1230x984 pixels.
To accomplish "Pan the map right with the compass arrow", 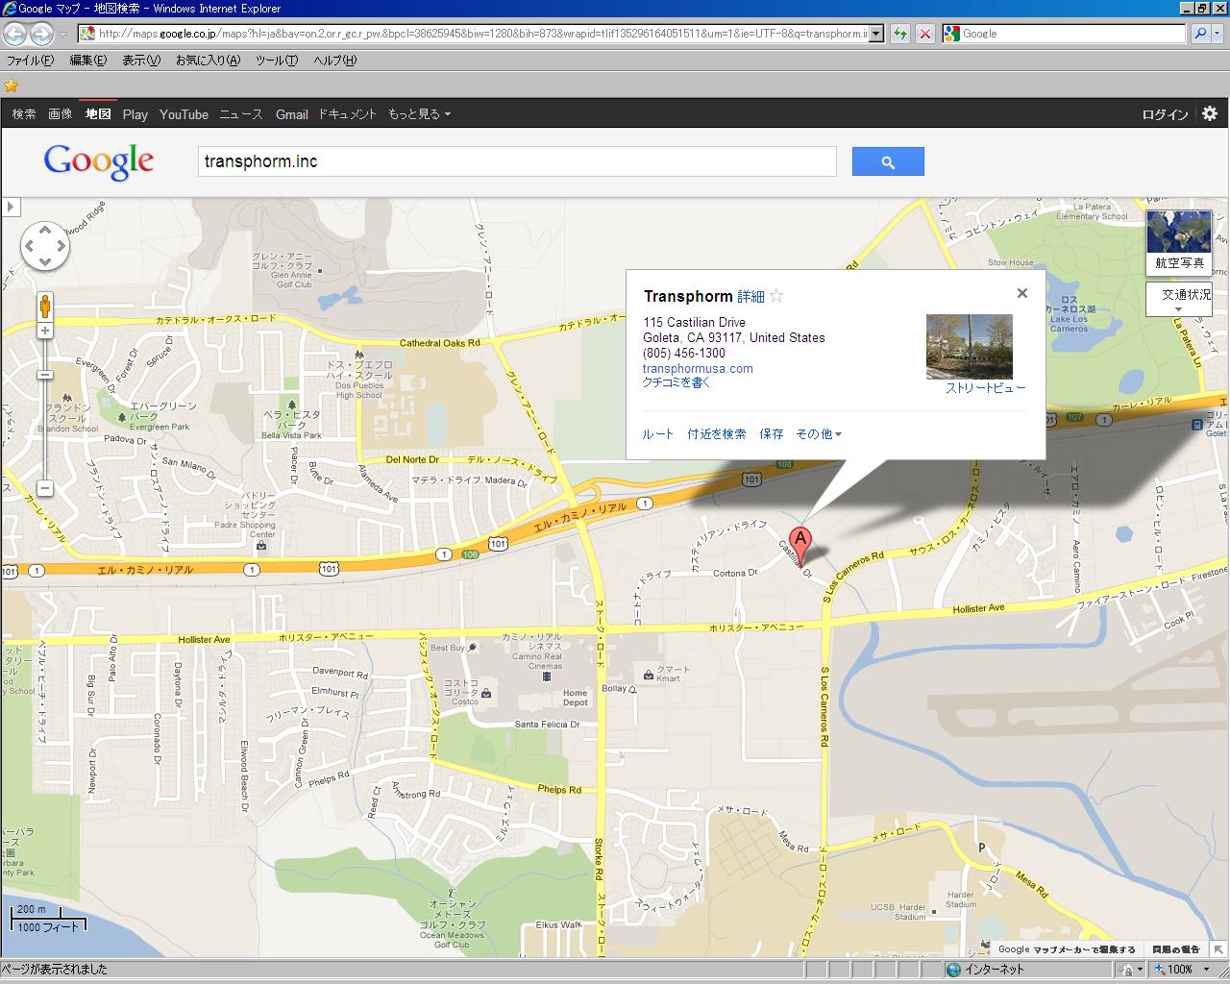I will [61, 247].
